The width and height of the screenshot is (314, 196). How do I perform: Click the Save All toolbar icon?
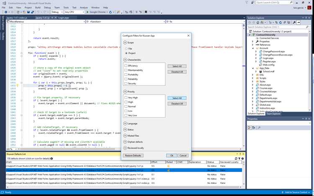pyautogui.click(x=32, y=12)
